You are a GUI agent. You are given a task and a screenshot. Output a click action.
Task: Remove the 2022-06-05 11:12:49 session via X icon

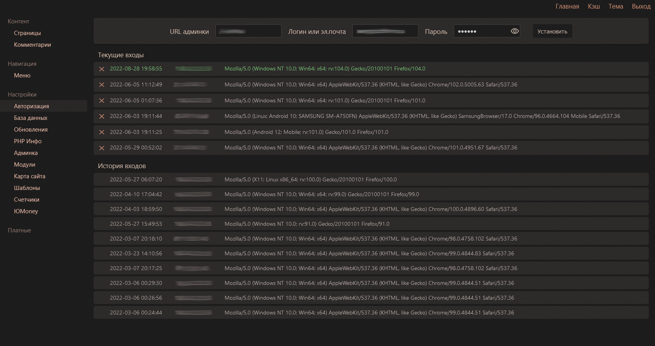tap(102, 85)
